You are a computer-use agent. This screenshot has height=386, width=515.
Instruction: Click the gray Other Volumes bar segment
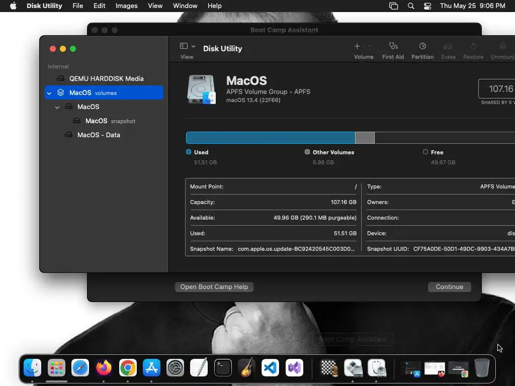365,138
